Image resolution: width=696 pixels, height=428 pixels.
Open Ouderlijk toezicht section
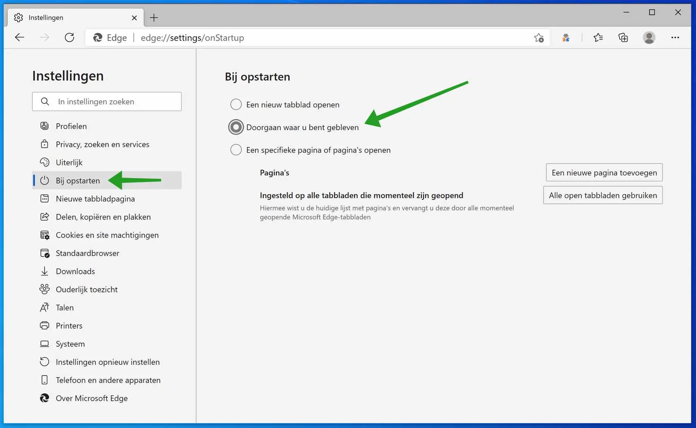(107, 289)
